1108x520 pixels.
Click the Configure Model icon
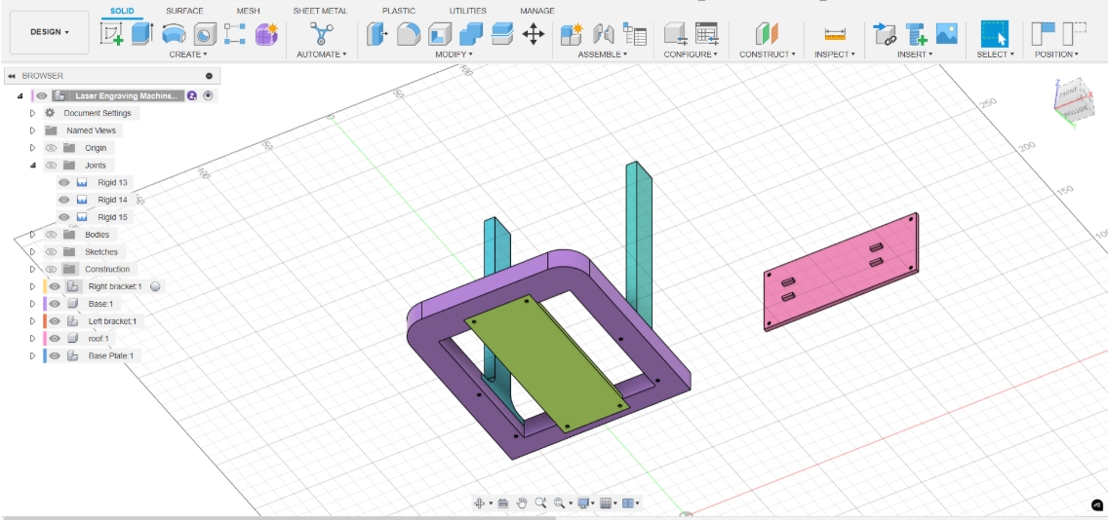click(x=675, y=34)
